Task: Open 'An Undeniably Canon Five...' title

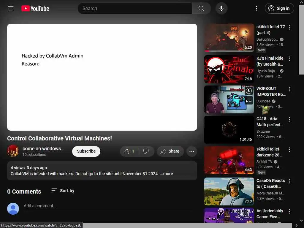Action: point(270,214)
